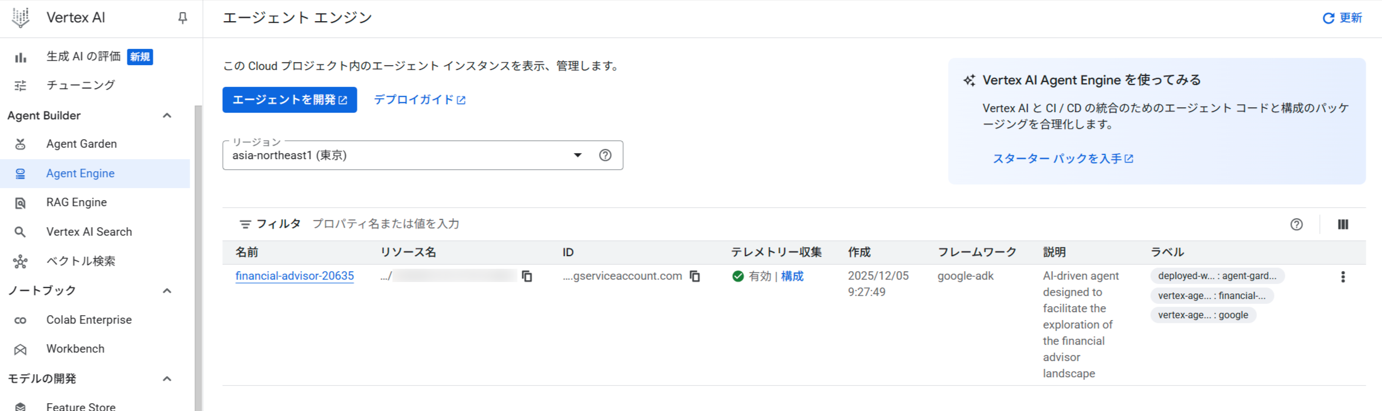The height and width of the screenshot is (411, 1382).
Task: Click the green telemetry enabled check icon
Action: tap(738, 277)
